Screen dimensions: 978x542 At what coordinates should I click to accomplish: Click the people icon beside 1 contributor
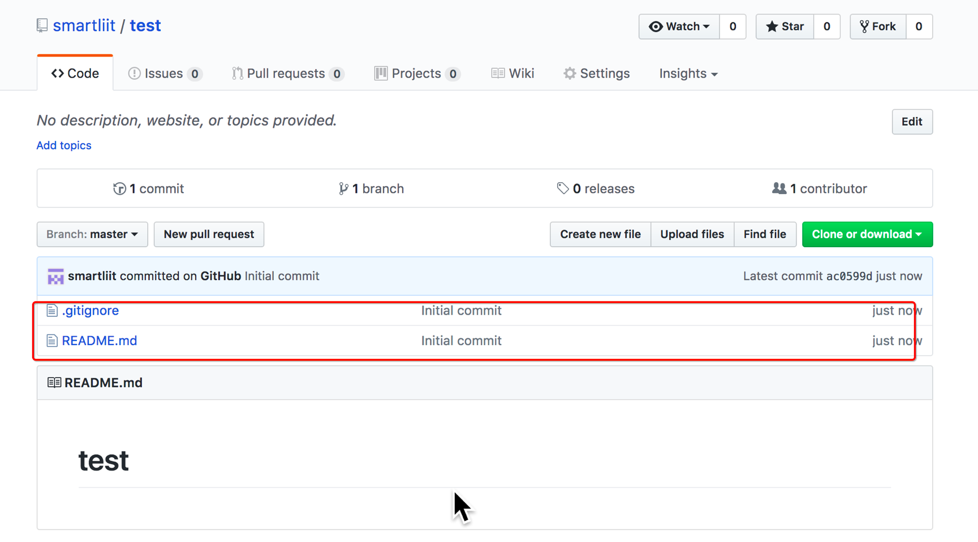coord(779,188)
